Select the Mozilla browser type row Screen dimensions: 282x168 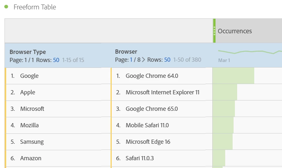58,125
